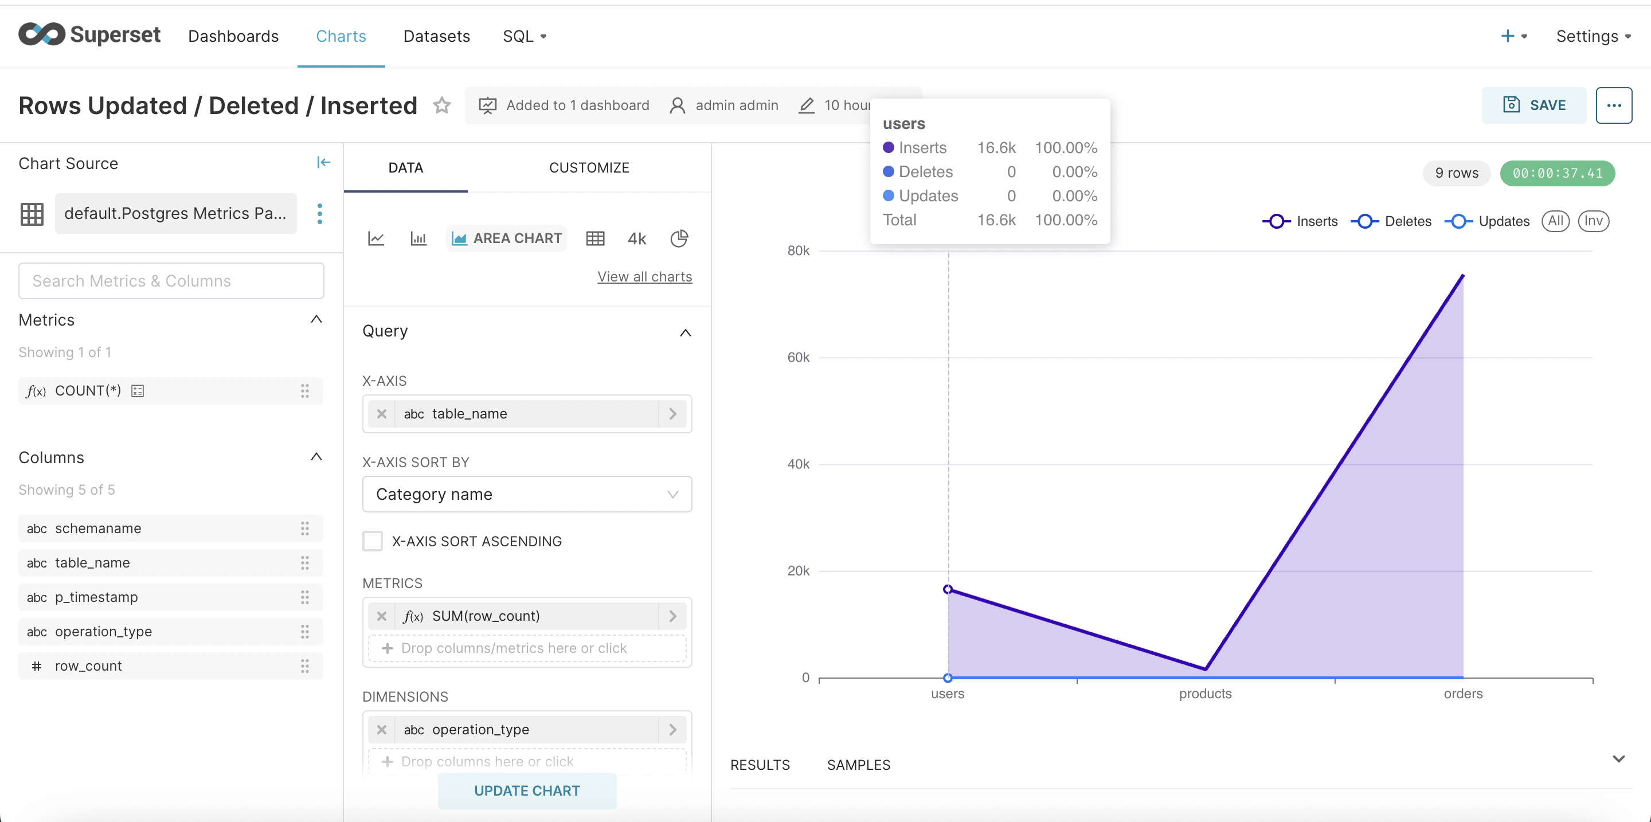This screenshot has width=1651, height=822.
Task: Pick the pie chart type icon
Action: (679, 238)
